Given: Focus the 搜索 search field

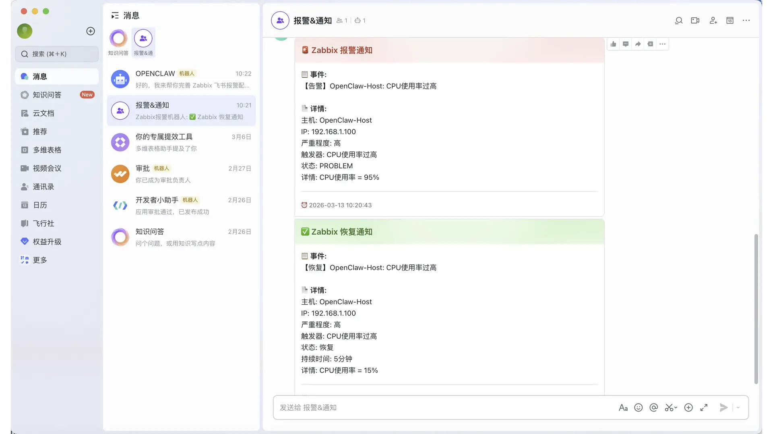Looking at the screenshot, I should pos(57,54).
